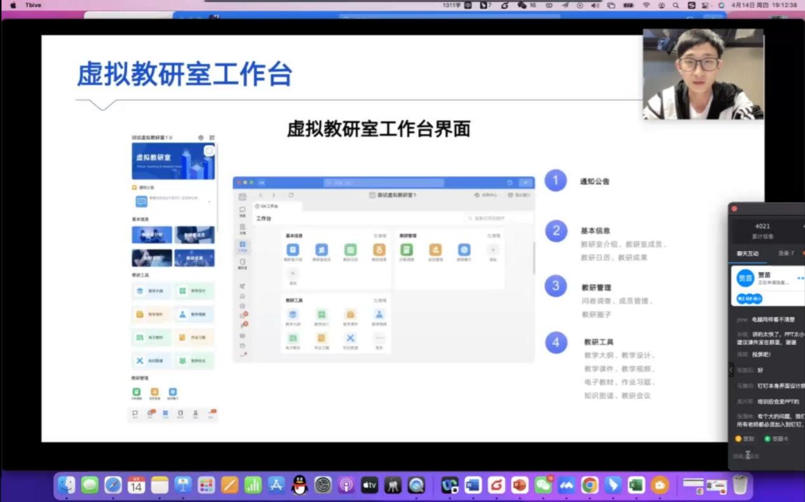This screenshot has height=502, width=805.
Task: Click the 签到 sign-in button
Action: 745,438
